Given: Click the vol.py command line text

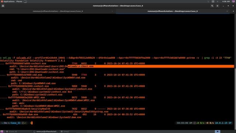Looking at the screenshot, I should click(115, 58).
